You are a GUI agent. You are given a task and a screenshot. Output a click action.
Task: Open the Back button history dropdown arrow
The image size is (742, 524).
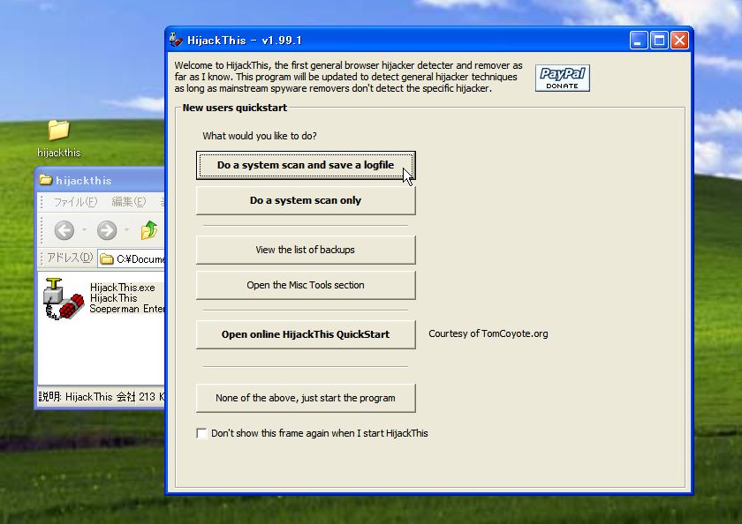tap(84, 230)
